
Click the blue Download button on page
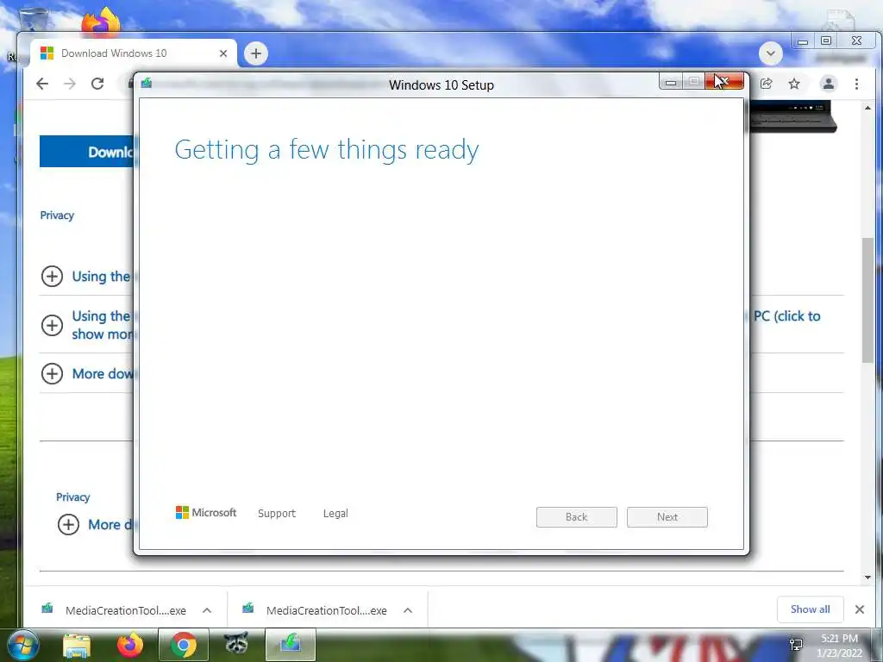point(87,152)
